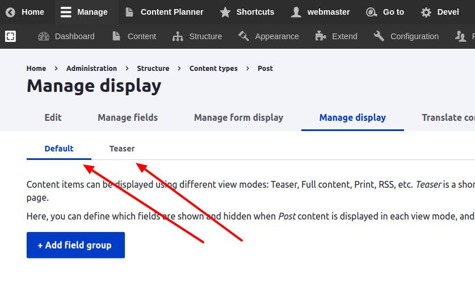Switch to the Manage form display tab

238,117
